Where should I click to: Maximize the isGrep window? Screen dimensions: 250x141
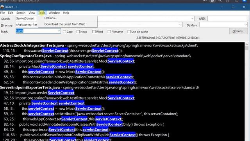(233, 7)
